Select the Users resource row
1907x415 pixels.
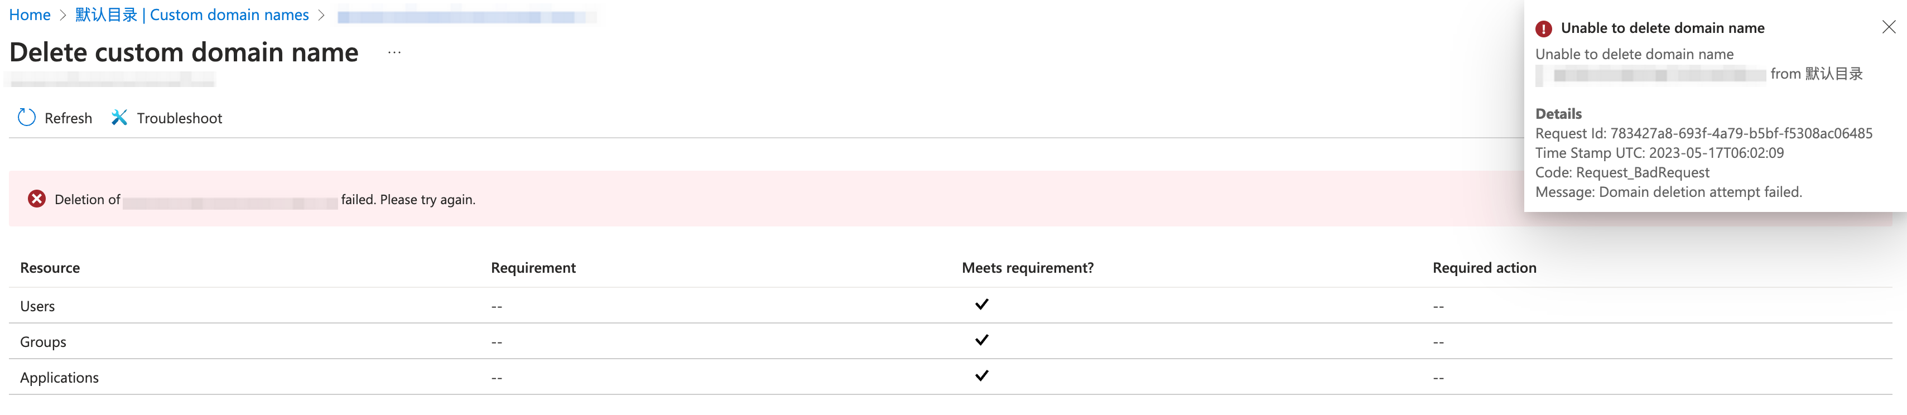[x=38, y=306]
